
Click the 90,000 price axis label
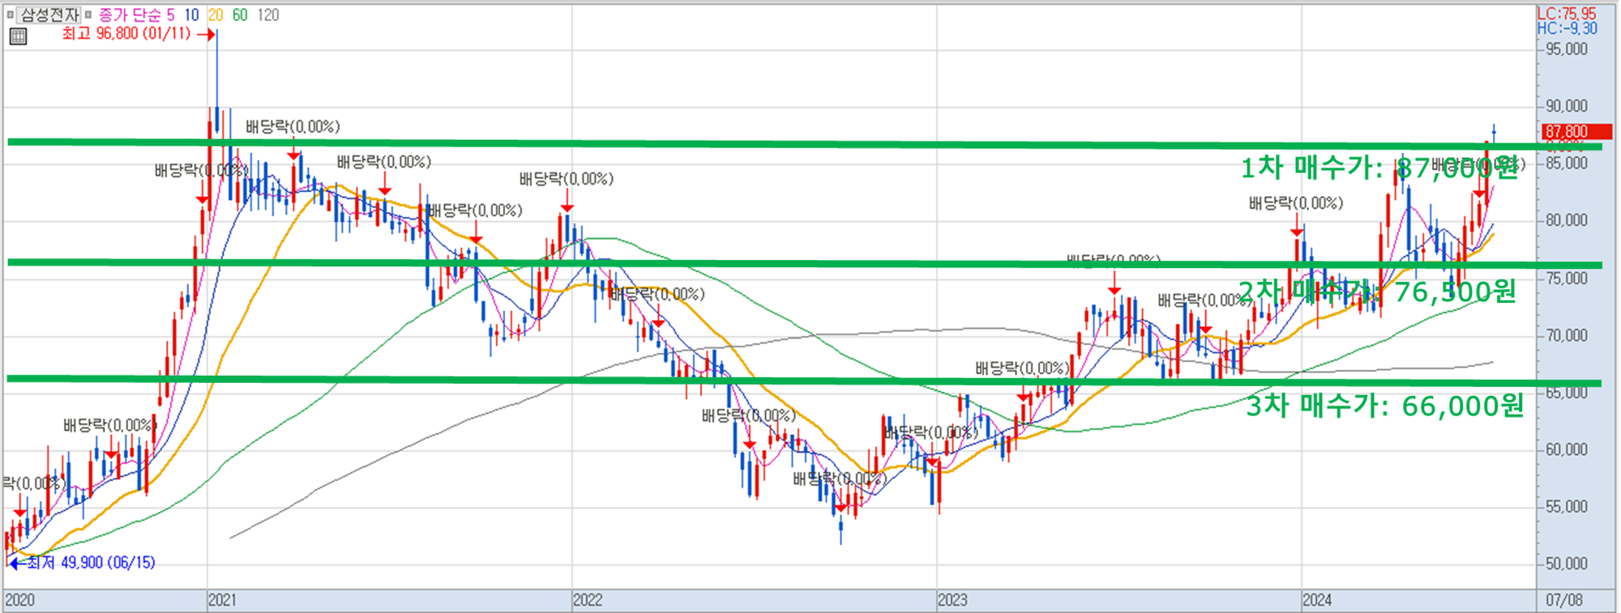point(1566,106)
